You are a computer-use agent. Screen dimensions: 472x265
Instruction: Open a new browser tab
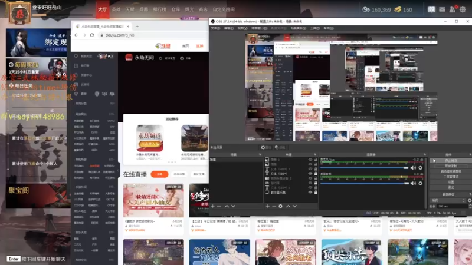click(137, 26)
